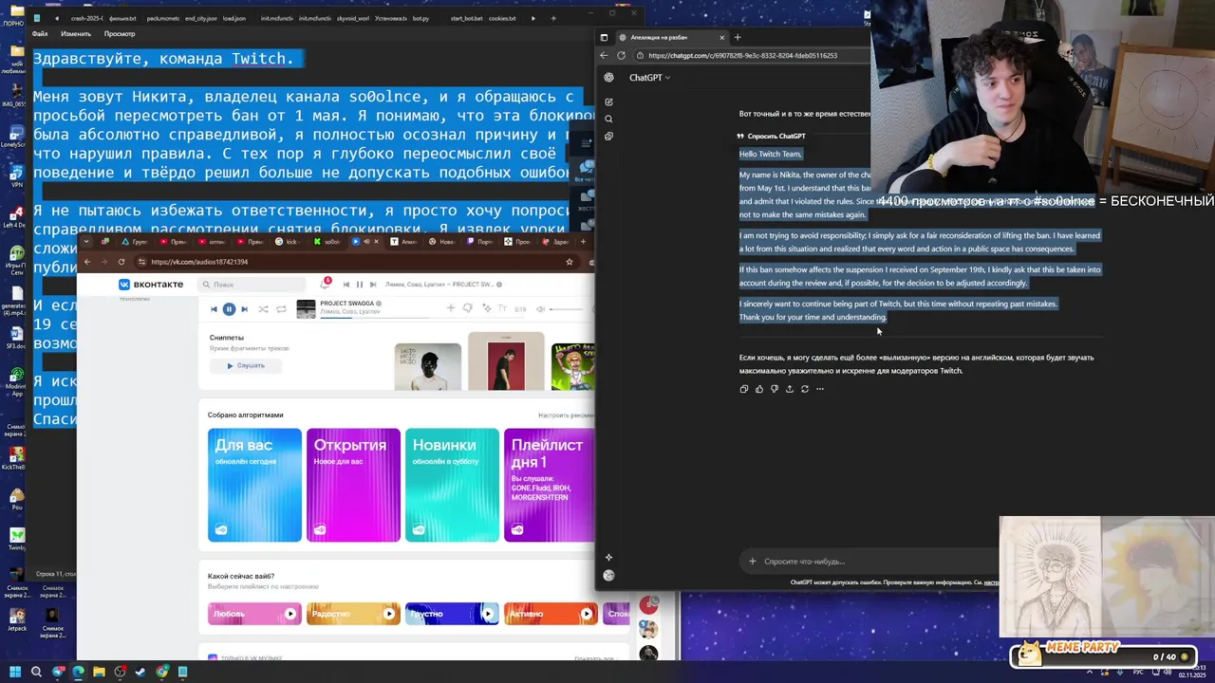The image size is (1215, 683).
Task: Open the Плейлист дня 1 card
Action: pyautogui.click(x=550, y=485)
